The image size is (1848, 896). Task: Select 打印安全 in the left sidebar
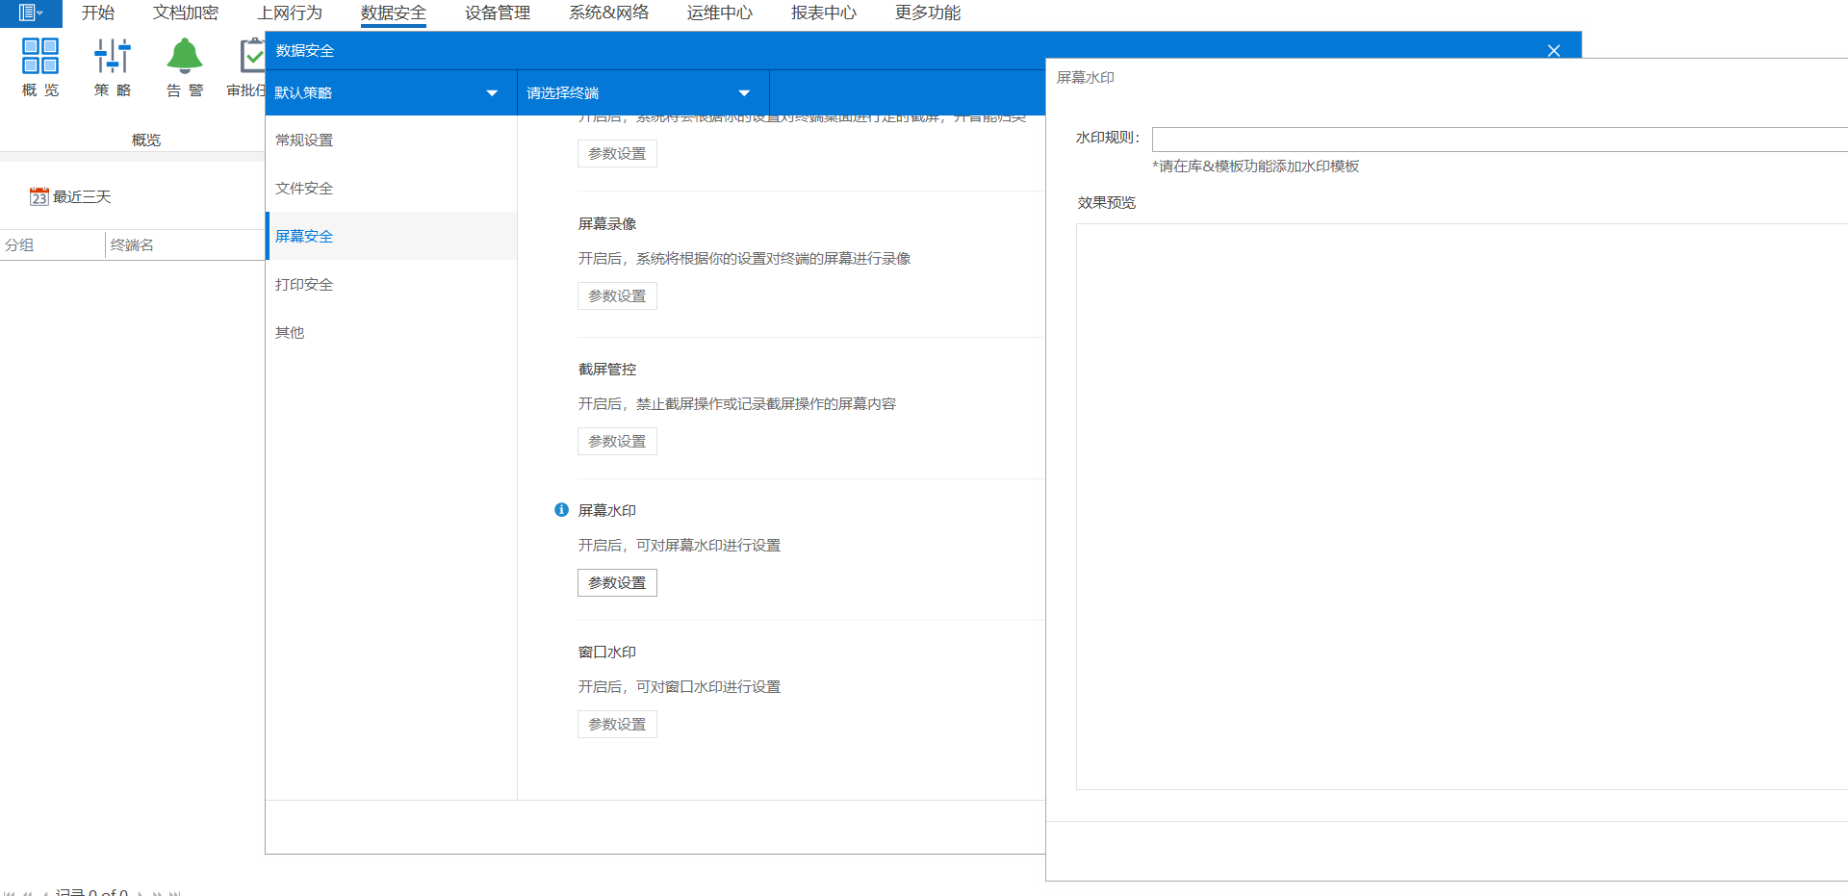[x=304, y=285]
